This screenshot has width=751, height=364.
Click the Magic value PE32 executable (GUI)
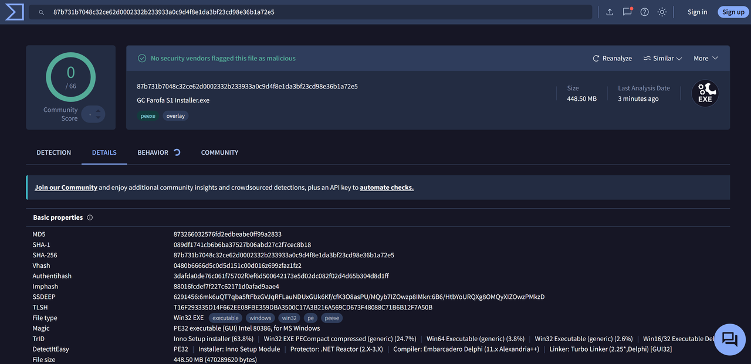pyautogui.click(x=247, y=328)
